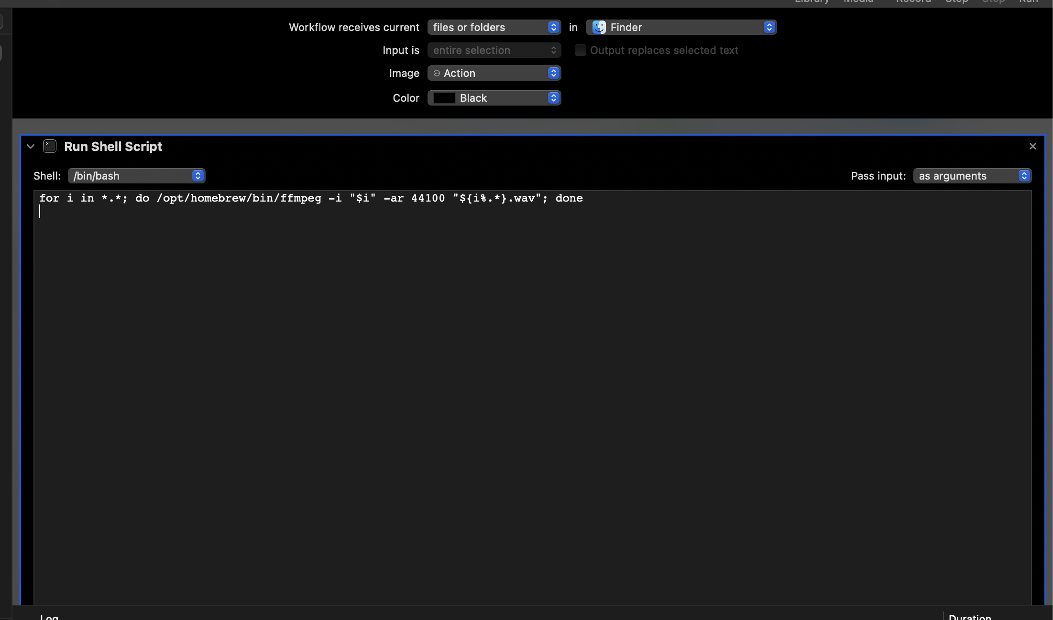Click inside the shell script text area

[x=526, y=382]
